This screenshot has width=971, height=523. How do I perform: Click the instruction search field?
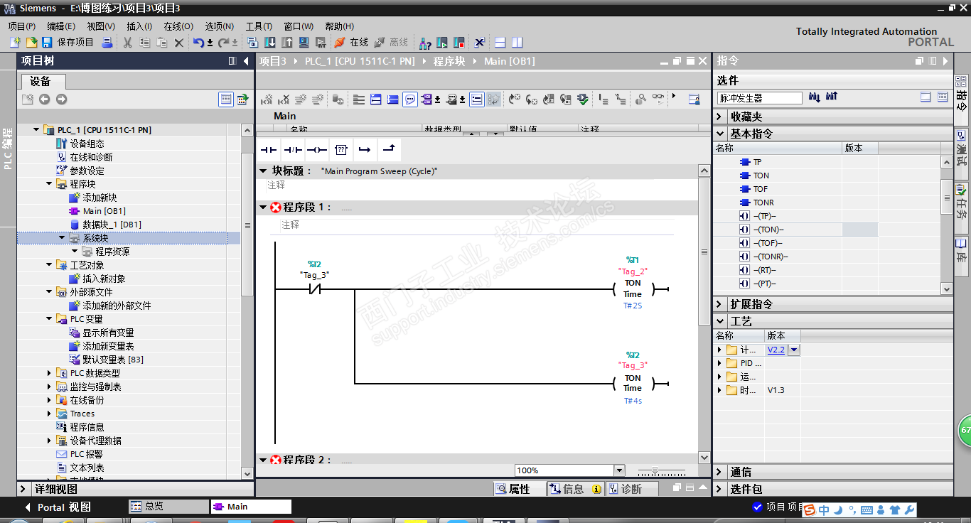pyautogui.click(x=759, y=98)
